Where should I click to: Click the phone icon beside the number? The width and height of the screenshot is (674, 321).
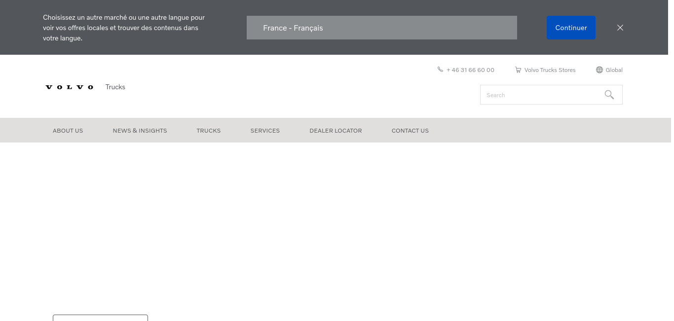tap(440, 70)
